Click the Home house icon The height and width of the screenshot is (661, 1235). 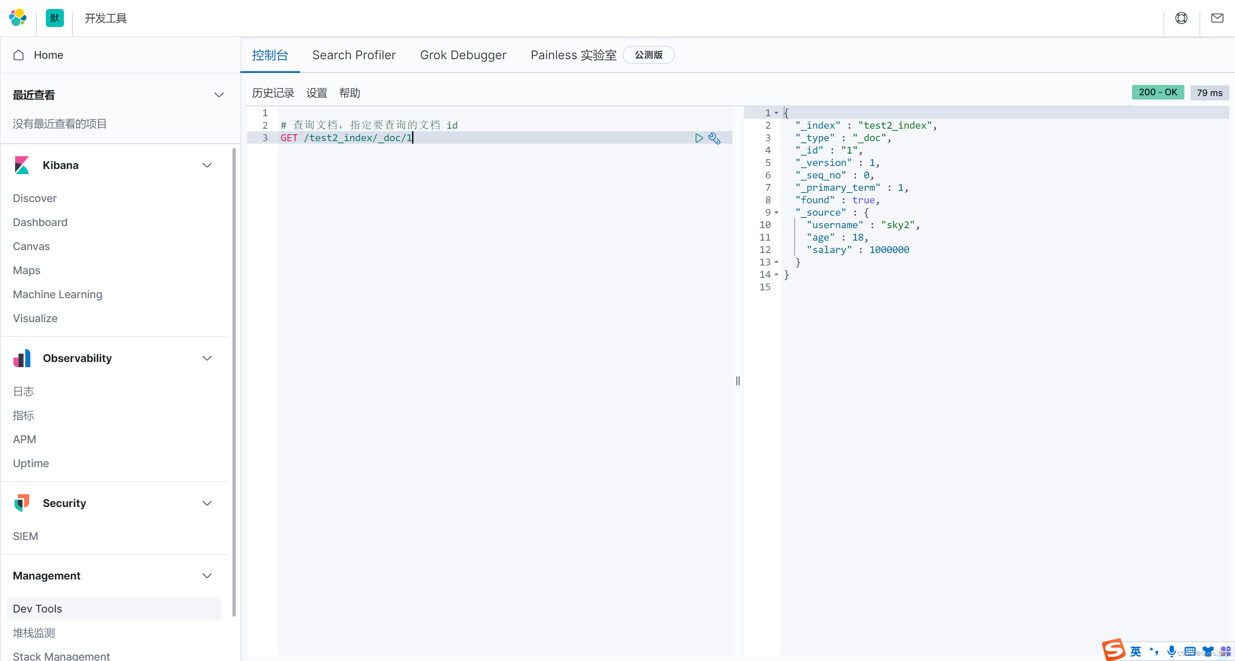point(19,55)
